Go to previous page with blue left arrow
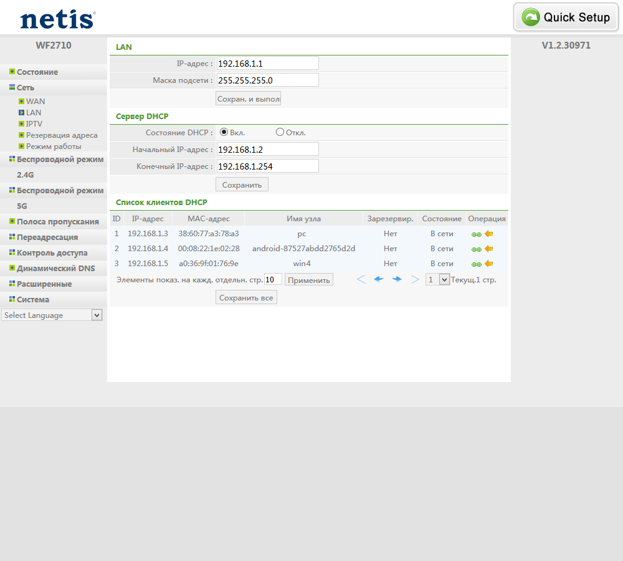Image resolution: width=623 pixels, height=561 pixels. 379,279
